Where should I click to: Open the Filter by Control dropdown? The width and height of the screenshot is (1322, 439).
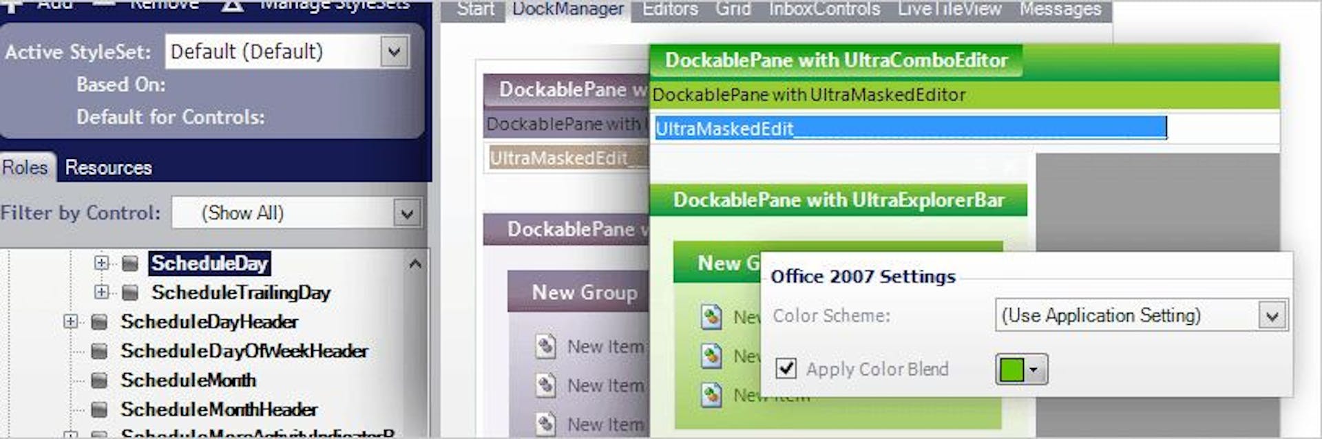pos(407,213)
